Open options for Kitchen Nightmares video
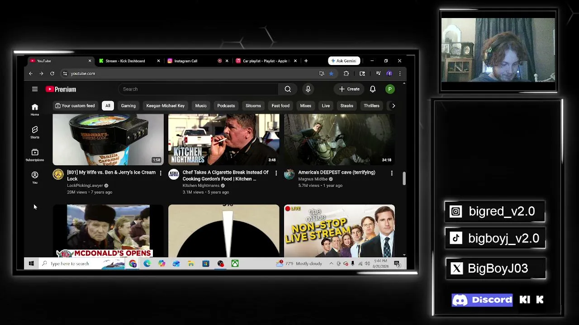The image size is (579, 325). tap(276, 173)
